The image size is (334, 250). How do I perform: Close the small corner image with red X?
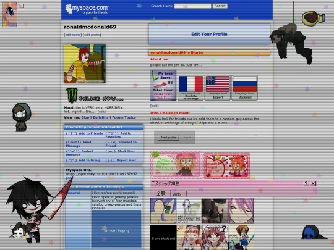[21, 6]
